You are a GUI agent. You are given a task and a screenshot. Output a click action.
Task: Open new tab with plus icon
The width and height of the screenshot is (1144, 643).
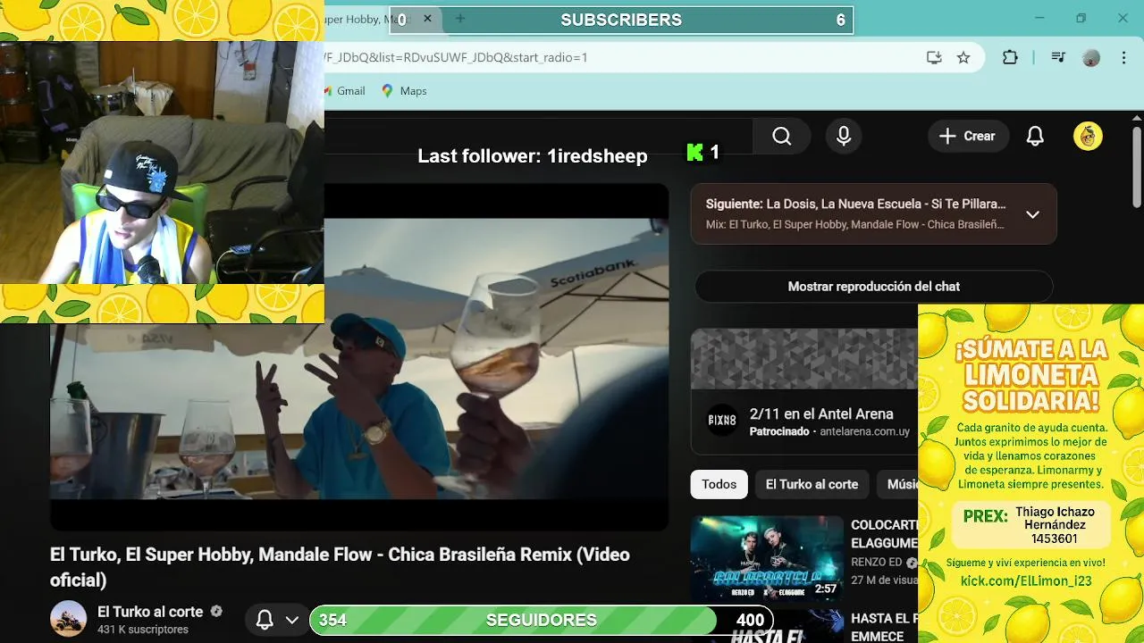point(460,19)
